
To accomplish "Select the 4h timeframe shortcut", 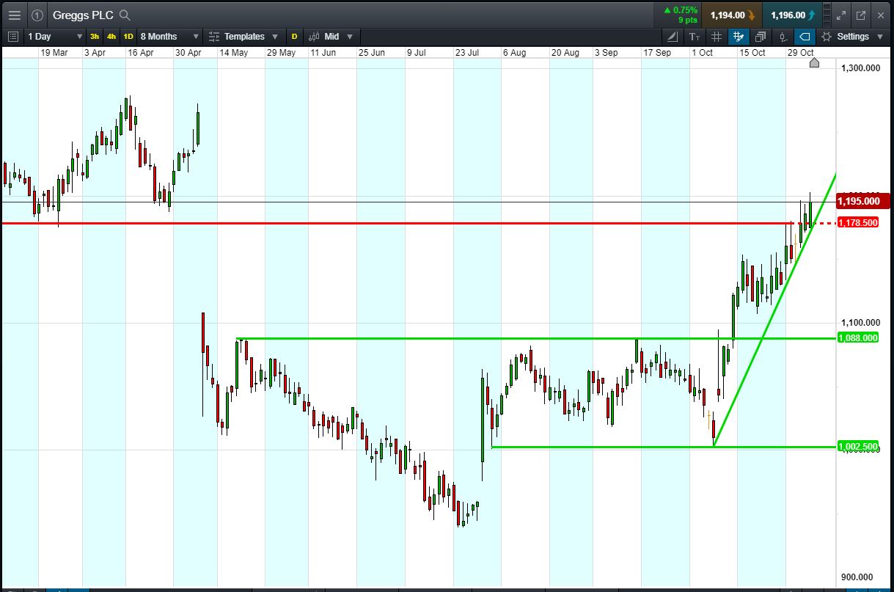I will click(x=111, y=36).
